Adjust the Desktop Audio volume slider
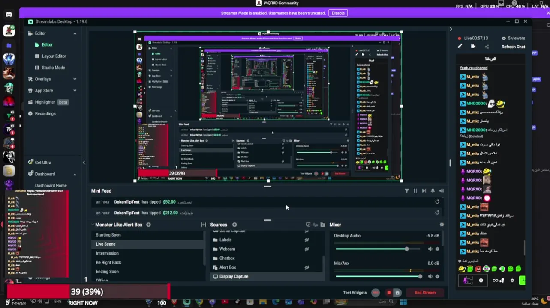 pyautogui.click(x=378, y=249)
